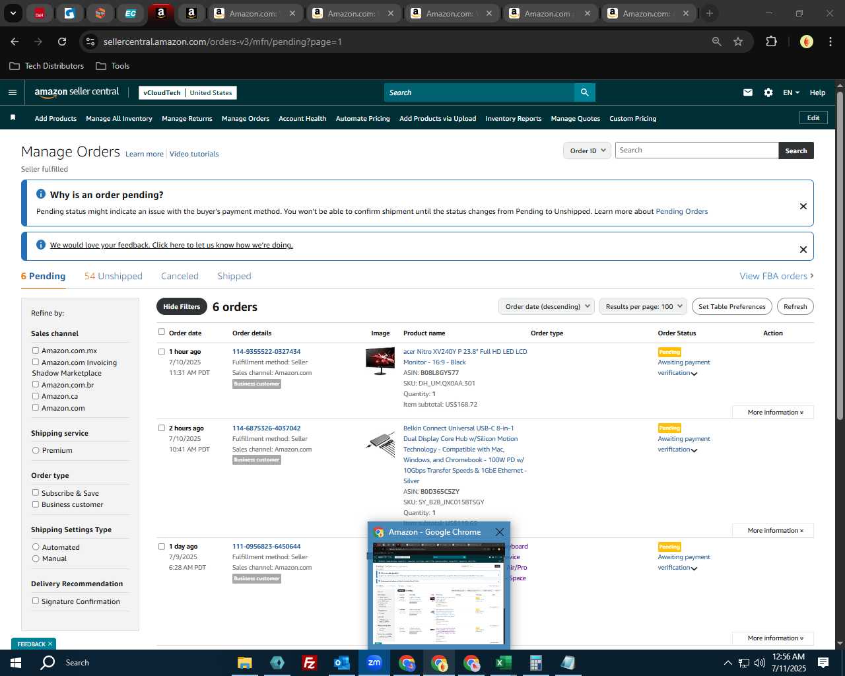The width and height of the screenshot is (845, 676).
Task: Open Outlook from the taskbar
Action: [x=342, y=663]
